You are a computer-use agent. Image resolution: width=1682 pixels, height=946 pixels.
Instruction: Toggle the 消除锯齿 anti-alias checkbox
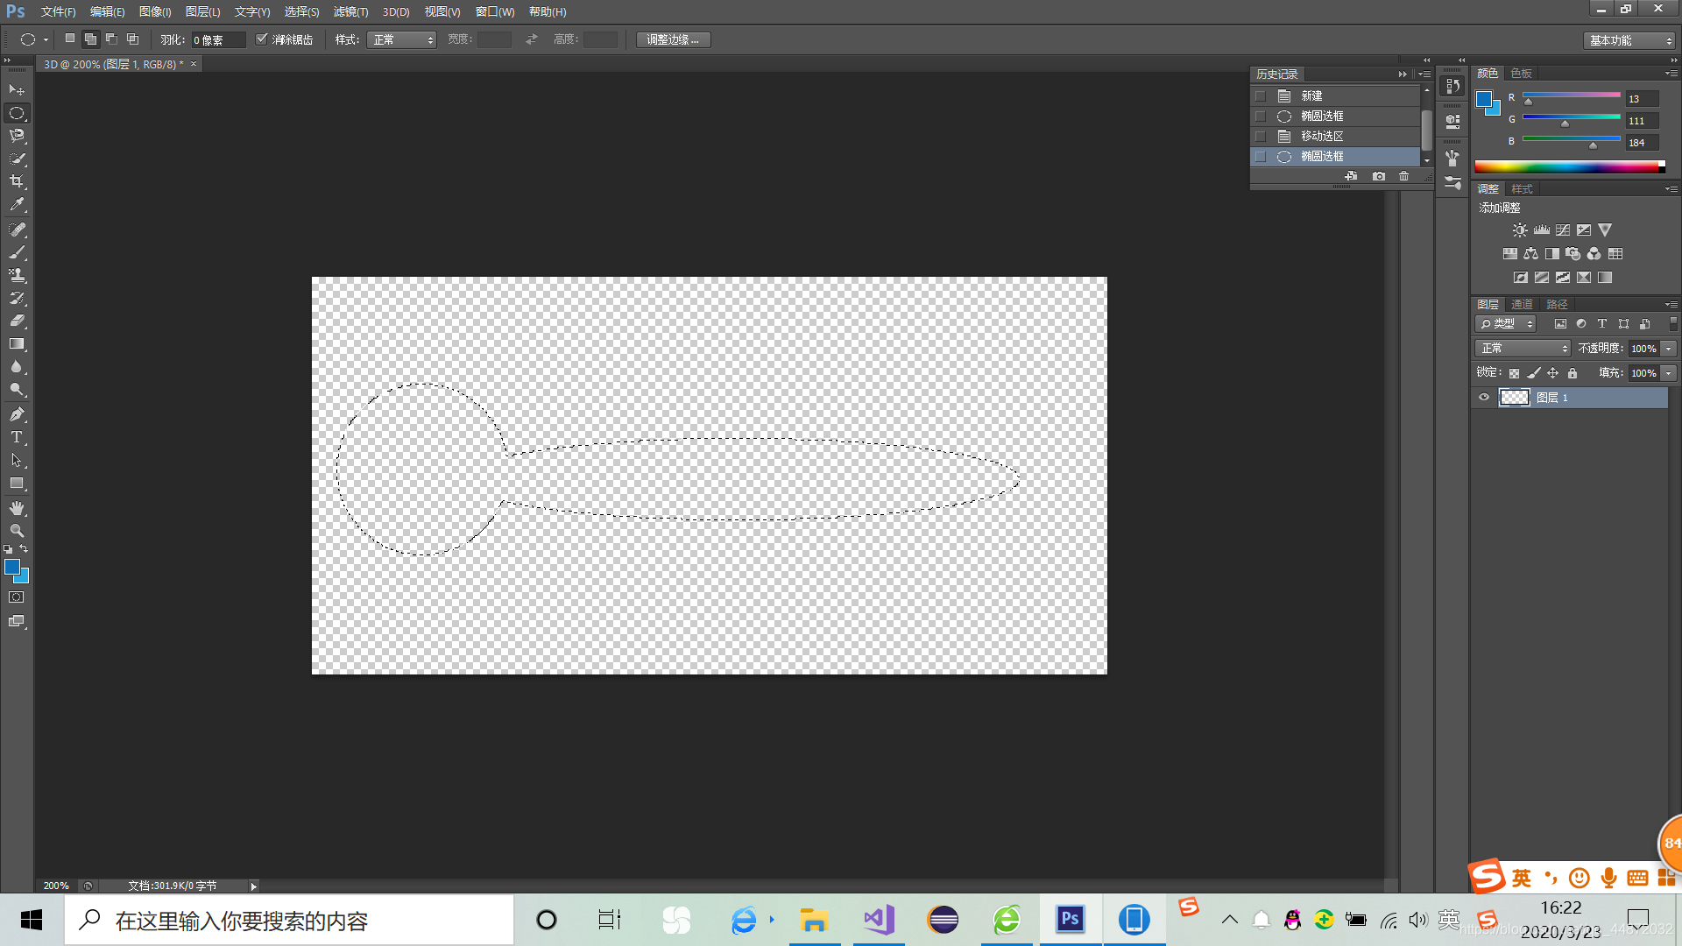(x=261, y=39)
